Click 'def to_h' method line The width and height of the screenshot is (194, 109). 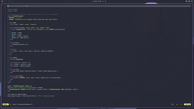13,49
